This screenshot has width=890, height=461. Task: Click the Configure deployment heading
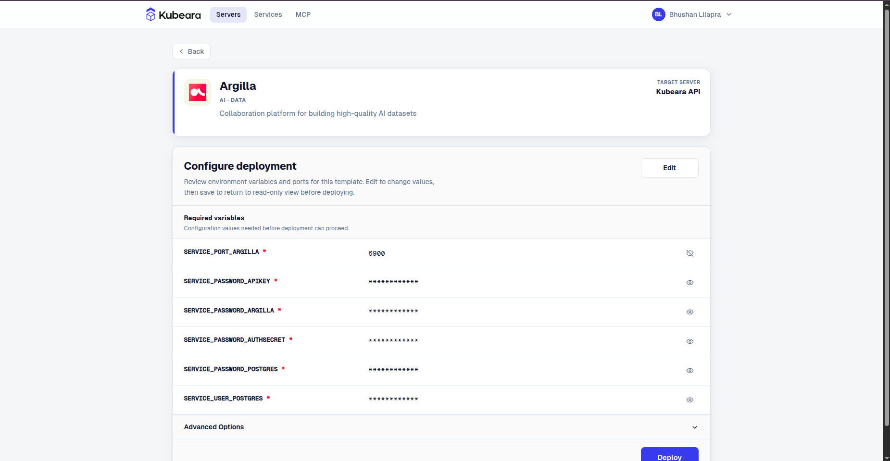[x=240, y=166]
